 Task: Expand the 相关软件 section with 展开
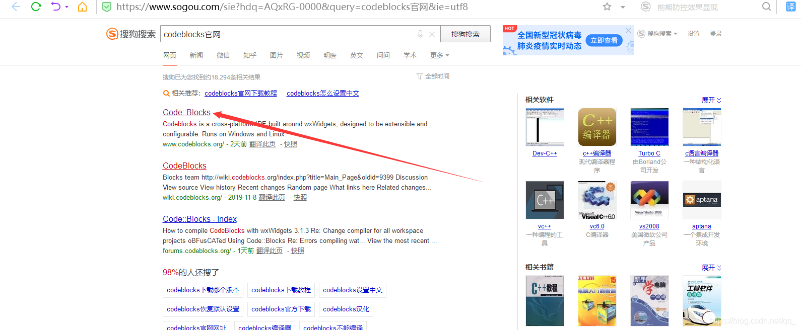pyautogui.click(x=711, y=100)
